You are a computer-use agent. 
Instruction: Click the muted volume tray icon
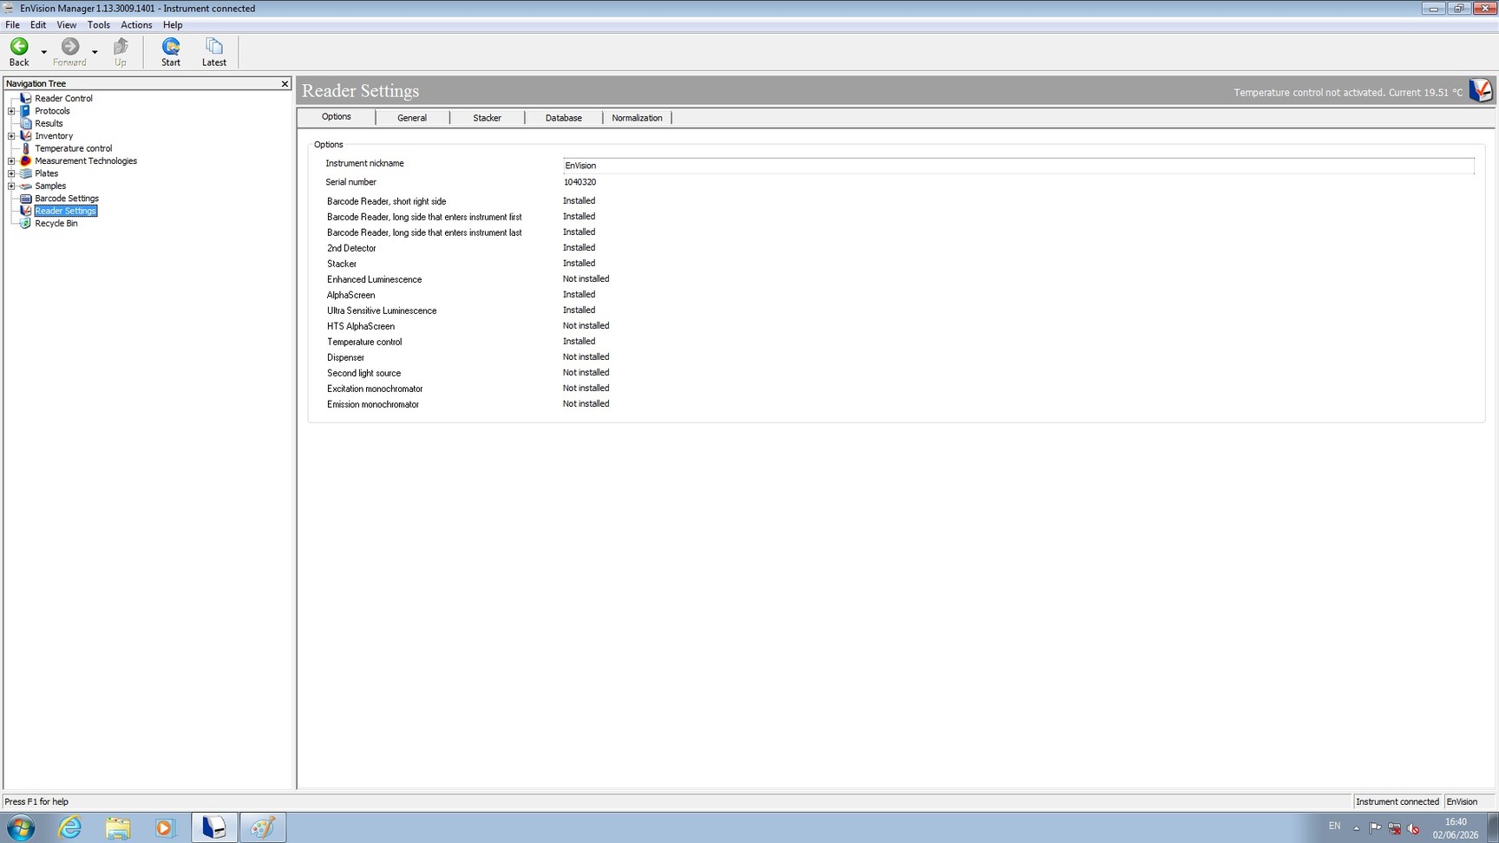point(1414,828)
